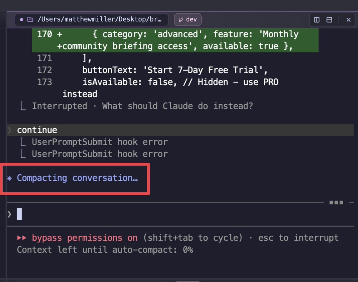The width and height of the screenshot is (358, 282).
Task: Open the 'dev' branch selector
Action: 187,19
